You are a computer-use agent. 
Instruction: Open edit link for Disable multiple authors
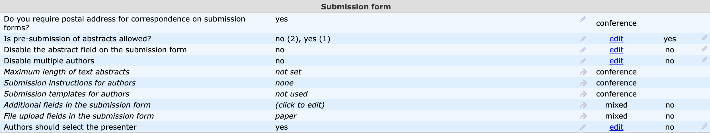pyautogui.click(x=616, y=61)
